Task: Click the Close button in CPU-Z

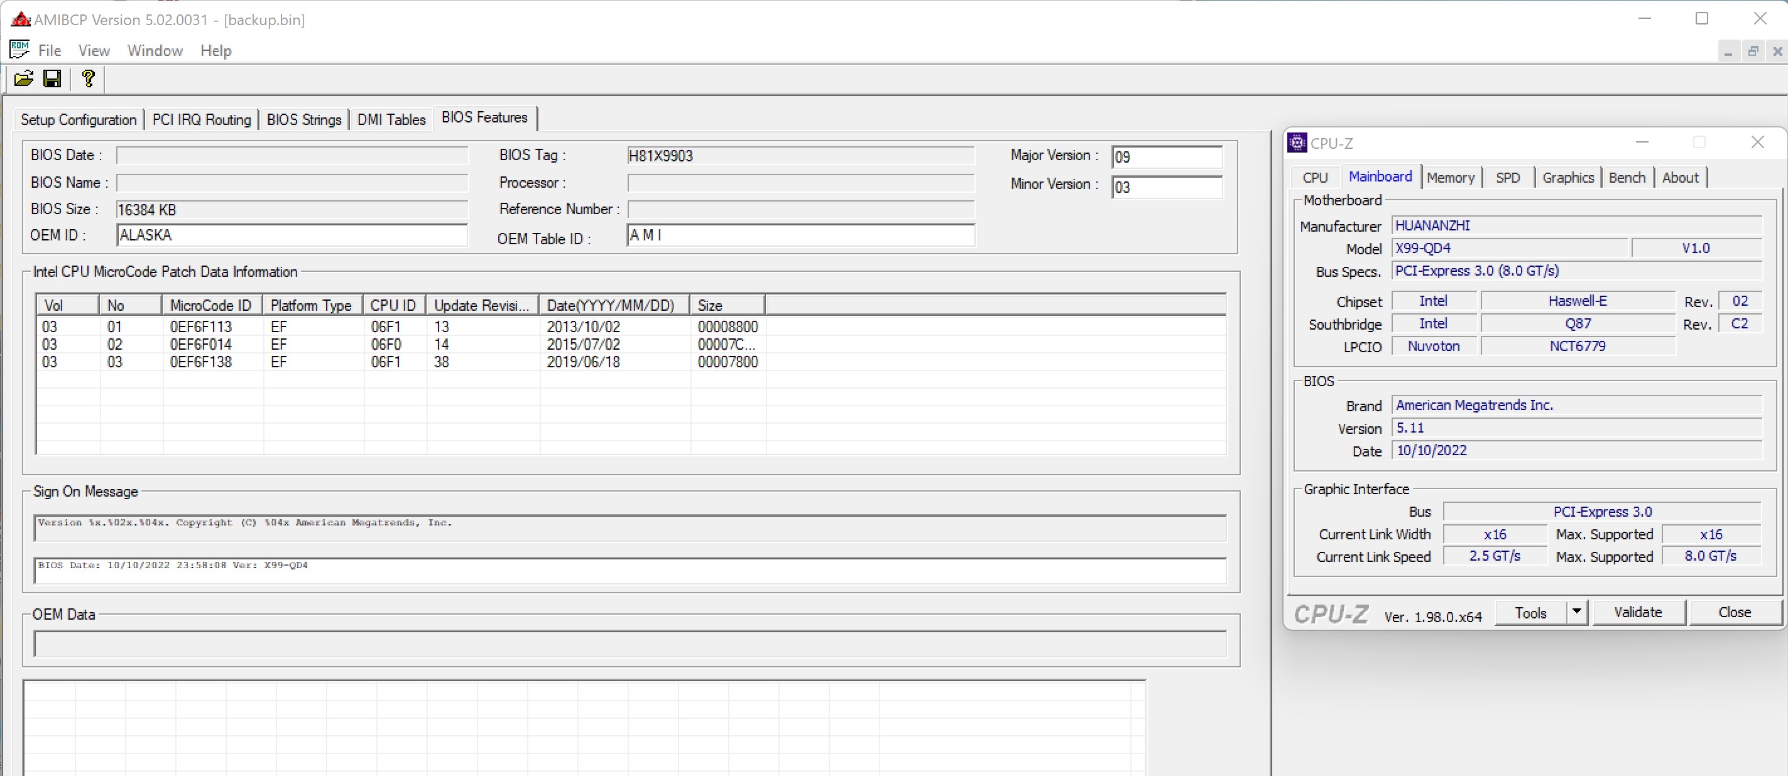Action: point(1734,612)
